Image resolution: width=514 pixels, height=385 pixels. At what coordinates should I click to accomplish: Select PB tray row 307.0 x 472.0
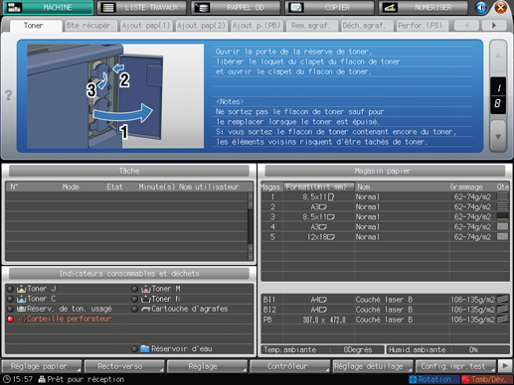pyautogui.click(x=385, y=320)
